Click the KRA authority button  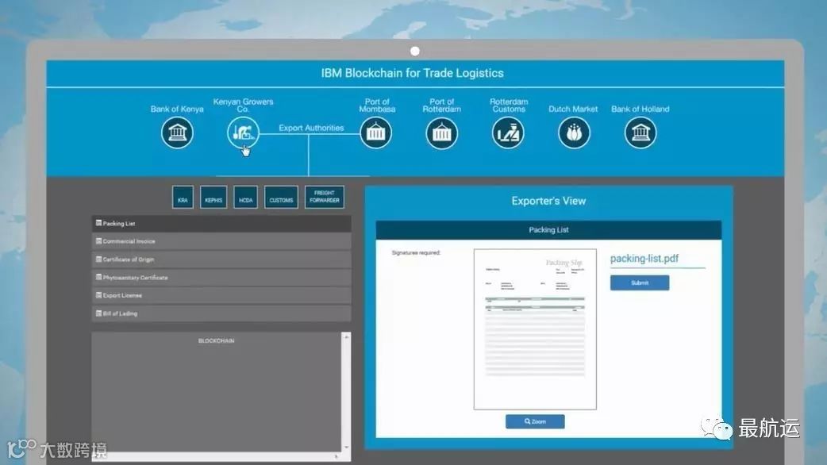click(x=183, y=197)
